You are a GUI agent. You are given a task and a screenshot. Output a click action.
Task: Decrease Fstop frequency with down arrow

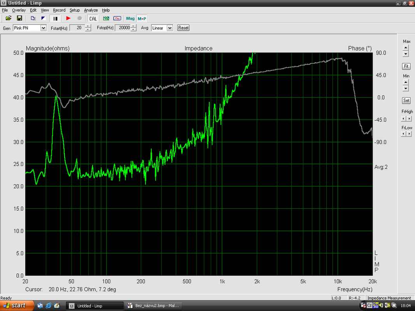(x=133, y=30)
